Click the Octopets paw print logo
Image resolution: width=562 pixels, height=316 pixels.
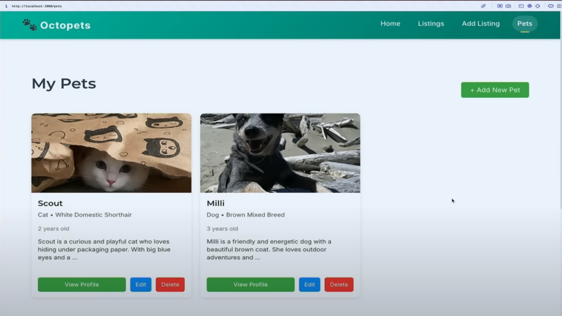[30, 25]
